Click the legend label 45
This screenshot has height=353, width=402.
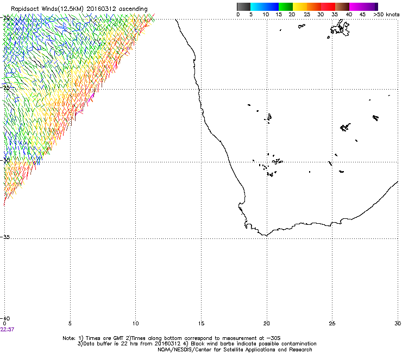pos(362,15)
